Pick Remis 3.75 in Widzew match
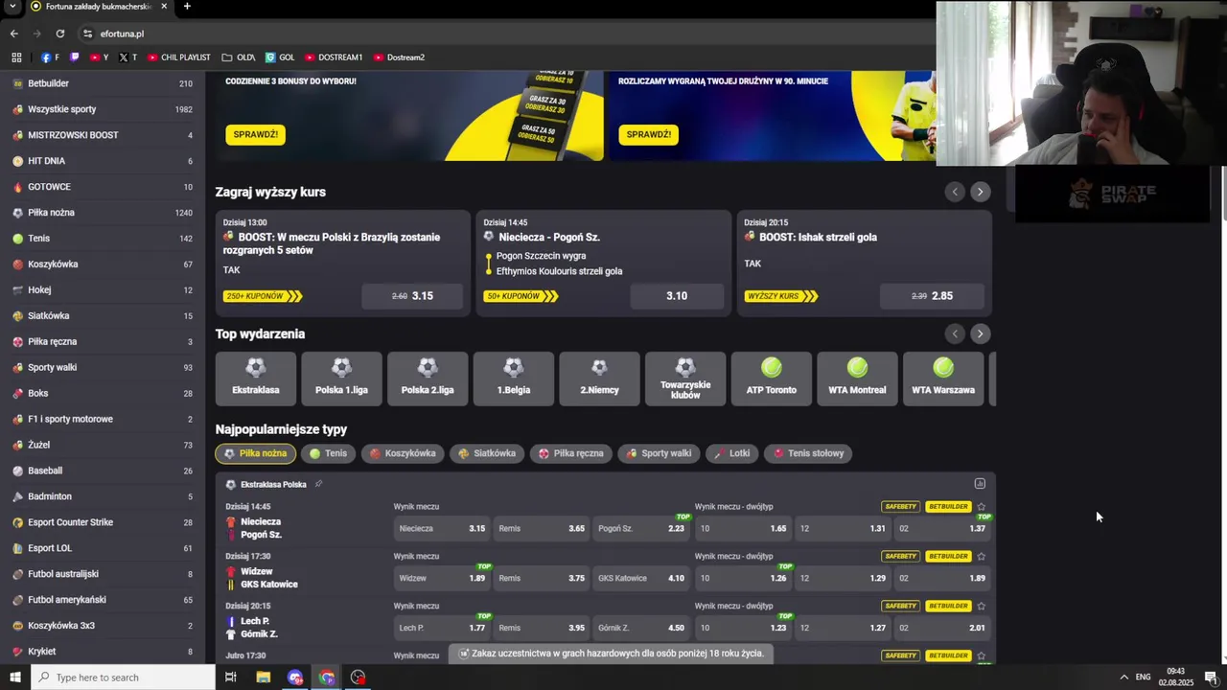 click(x=542, y=578)
